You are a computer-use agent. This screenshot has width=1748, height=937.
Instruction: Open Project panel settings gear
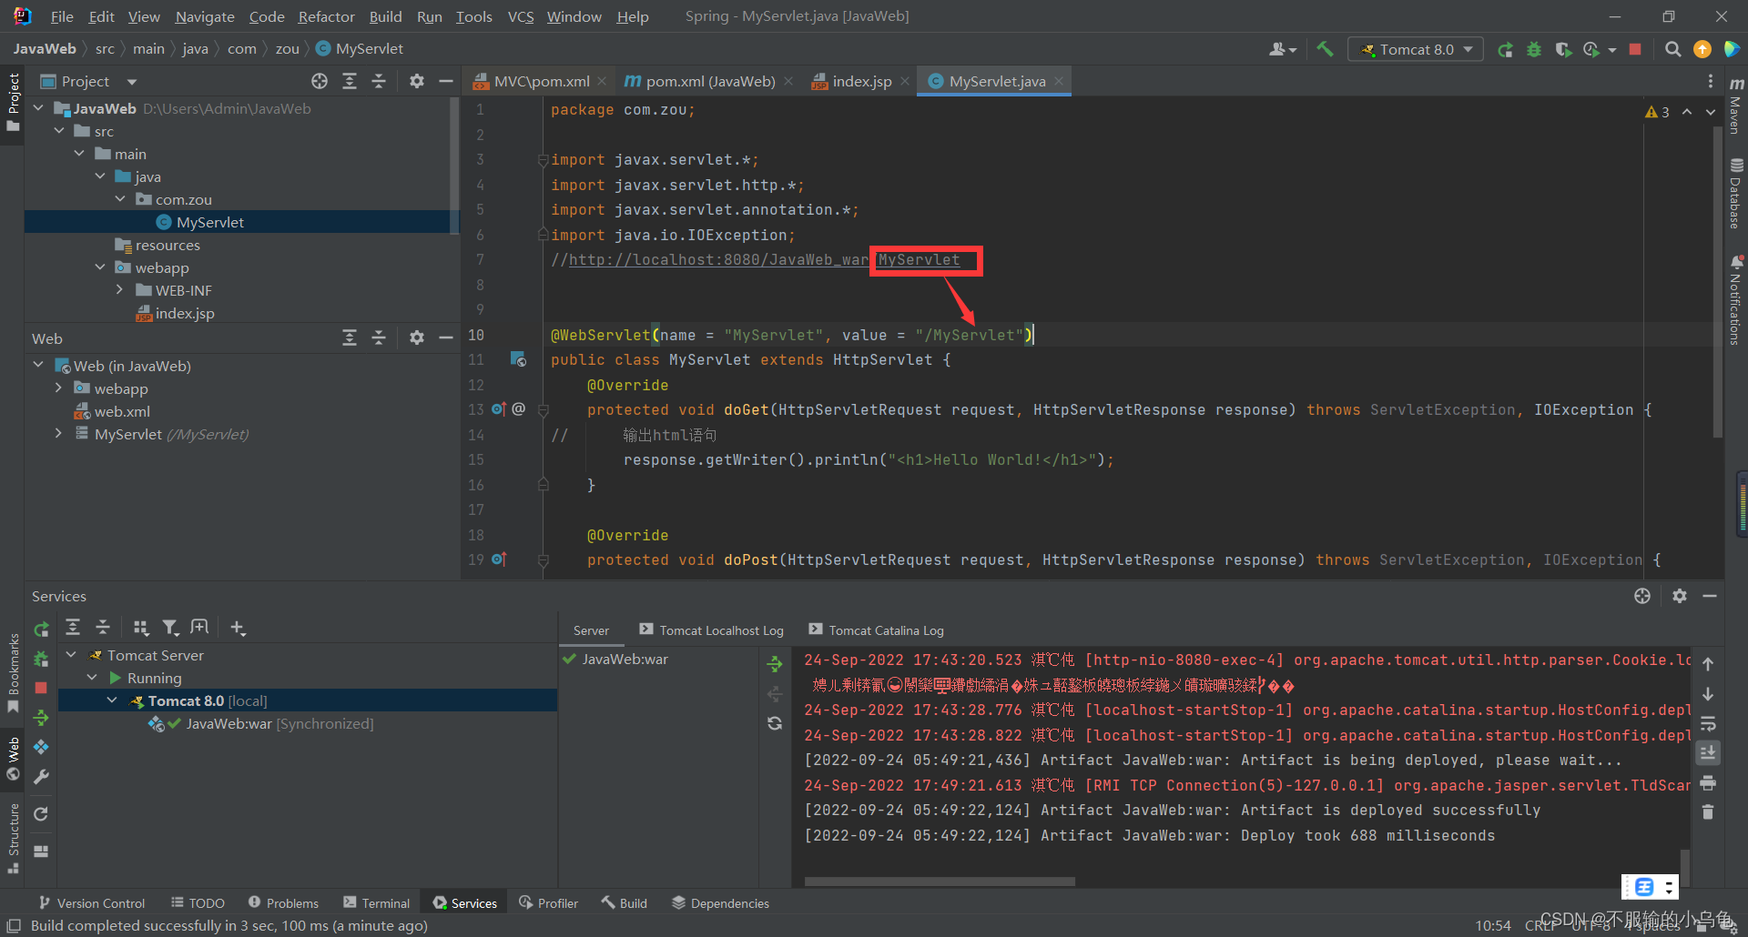click(417, 81)
